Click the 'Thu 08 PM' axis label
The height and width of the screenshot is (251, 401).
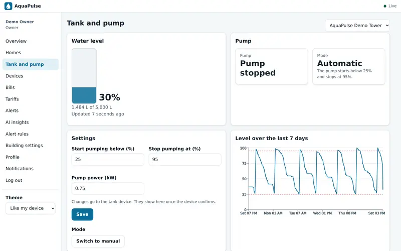347,213
